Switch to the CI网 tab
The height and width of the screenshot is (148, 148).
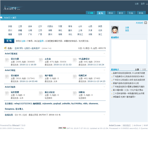pos(90,13)
